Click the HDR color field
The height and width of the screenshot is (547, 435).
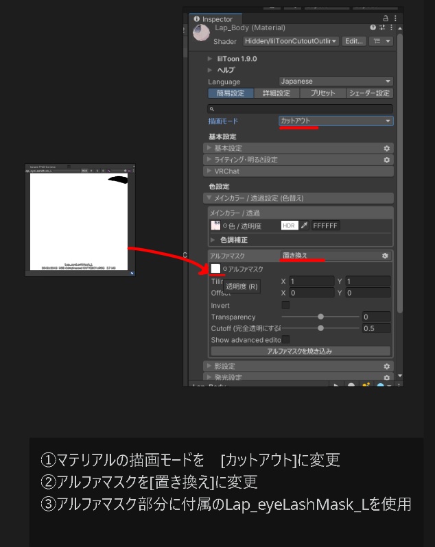[290, 226]
